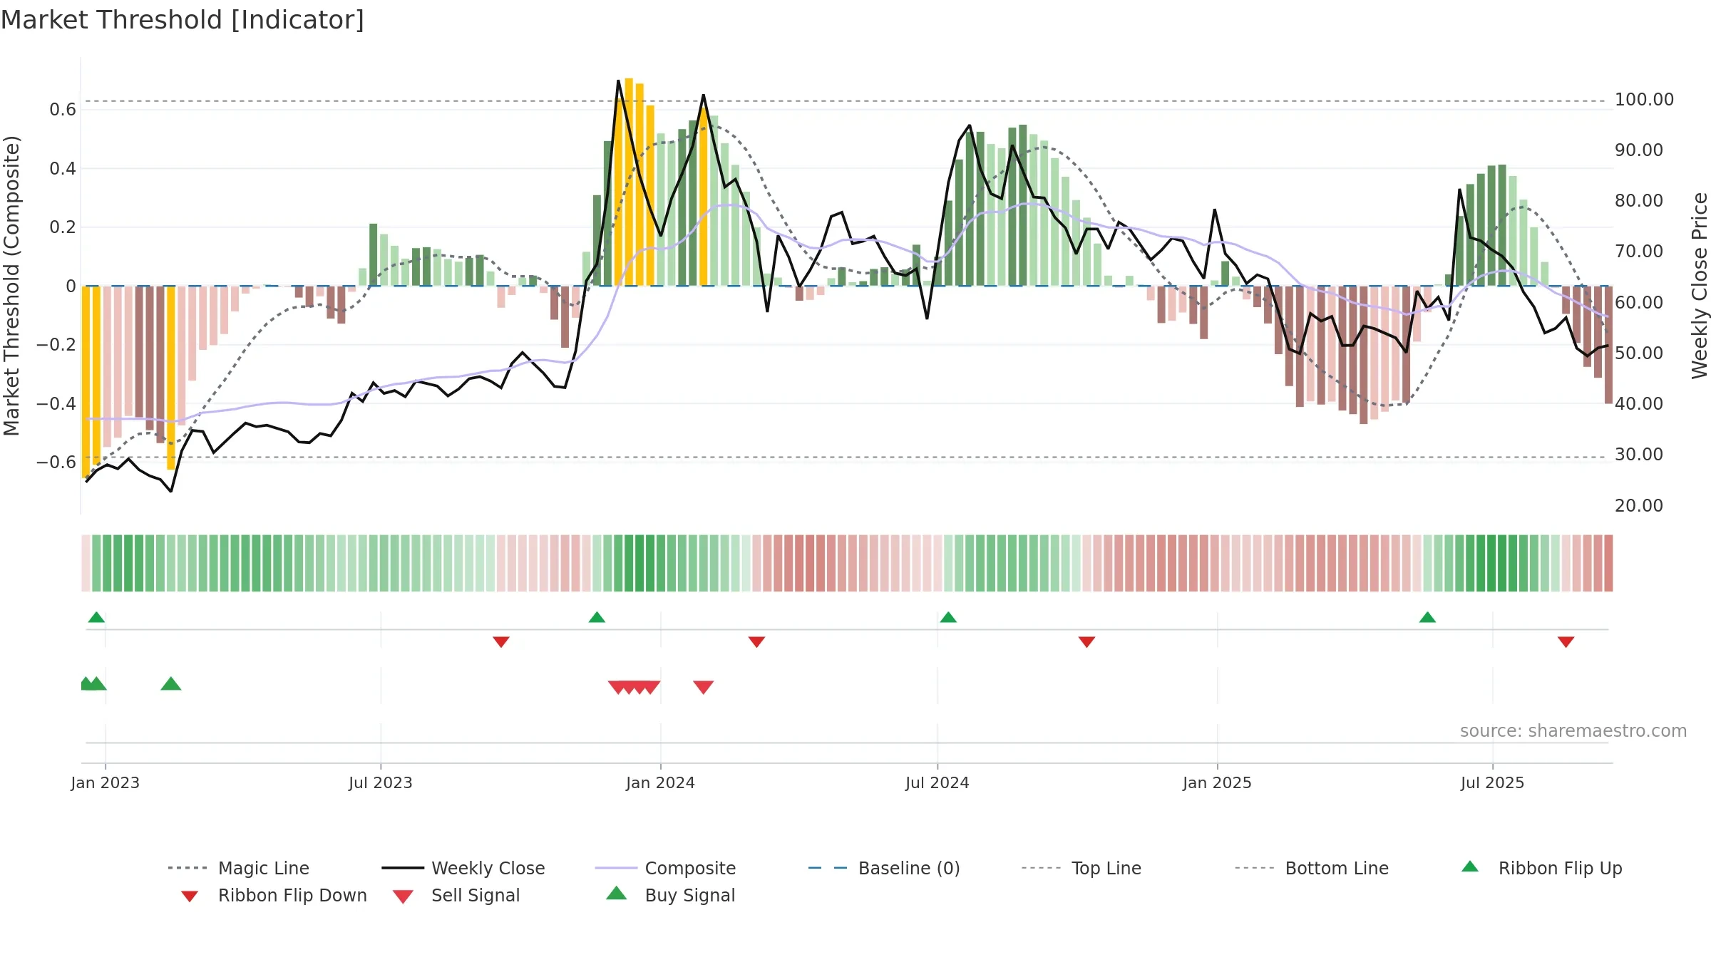1711x962 pixels.
Task: Toggle the Baseline (0) legend entry
Action: point(884,868)
